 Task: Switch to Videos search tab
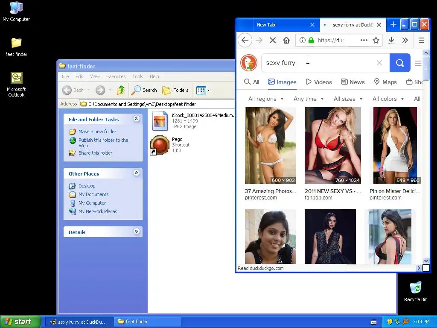pos(318,82)
